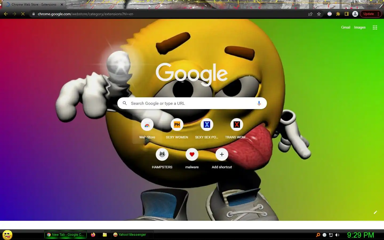Click the Google search box
The width and height of the screenshot is (384, 240).
[x=192, y=103]
